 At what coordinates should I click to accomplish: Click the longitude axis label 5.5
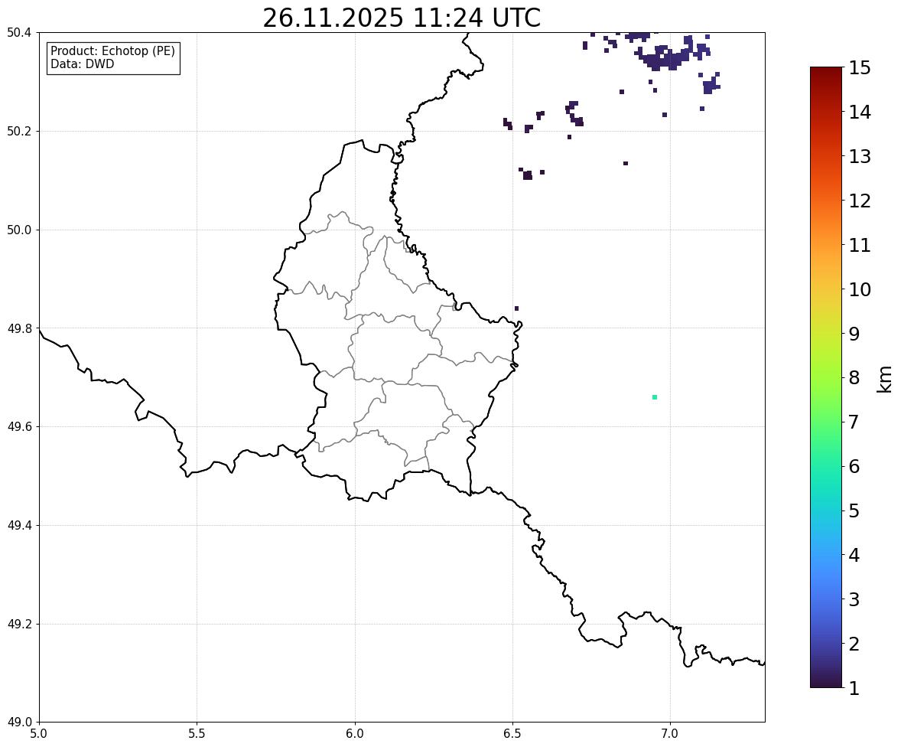(x=197, y=734)
